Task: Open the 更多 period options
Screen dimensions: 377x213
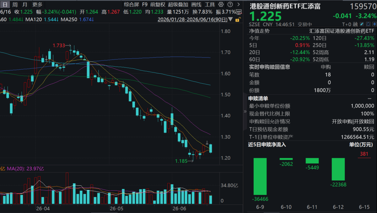Action: 37,4
